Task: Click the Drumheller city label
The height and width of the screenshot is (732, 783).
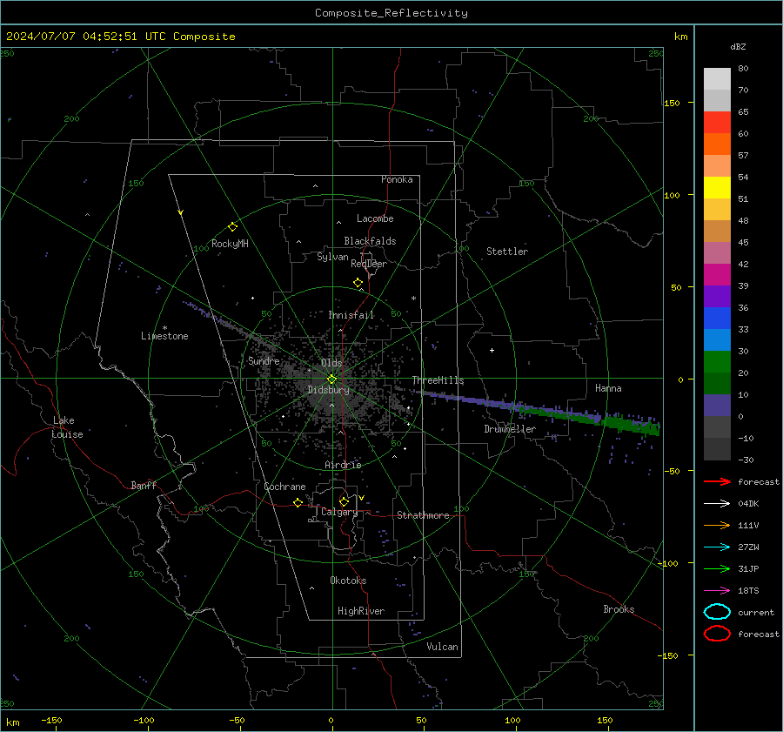Action: point(510,429)
